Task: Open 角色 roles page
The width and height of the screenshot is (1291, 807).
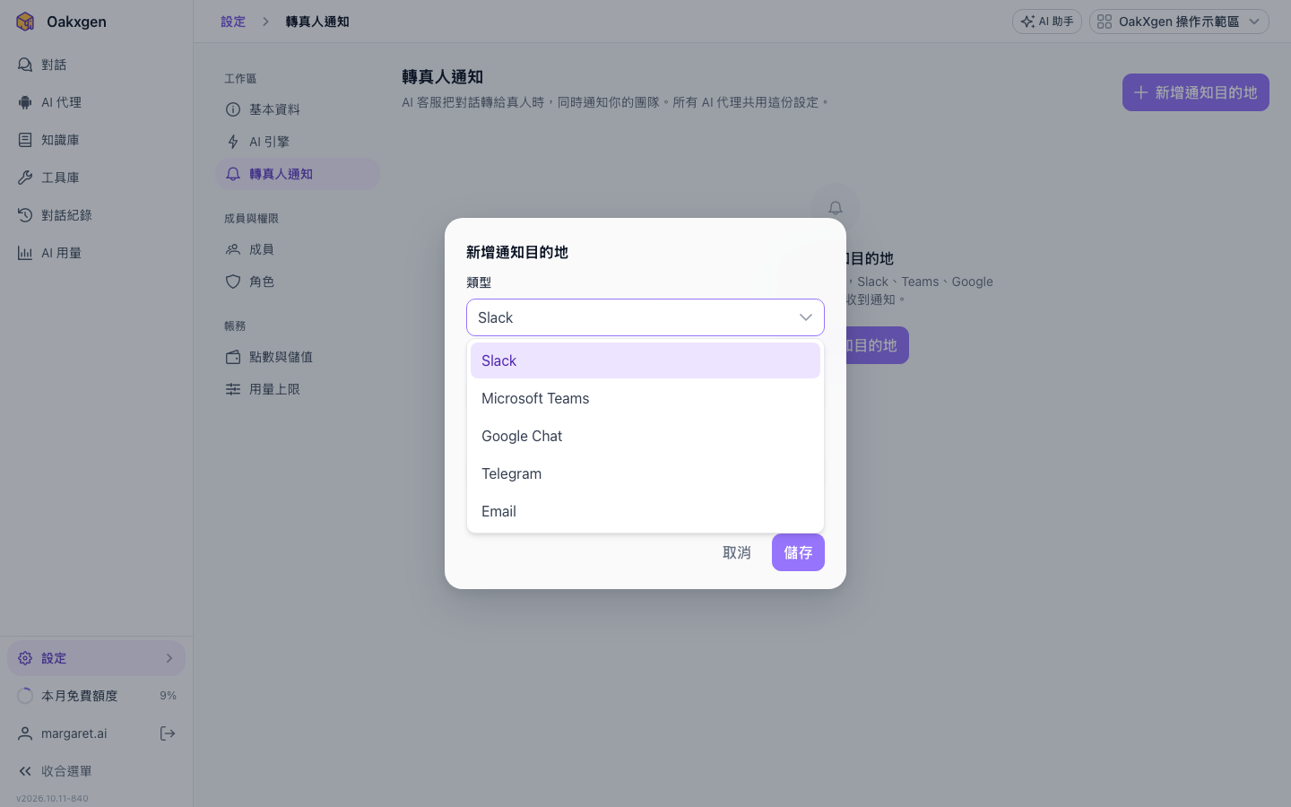Action: tap(297, 282)
